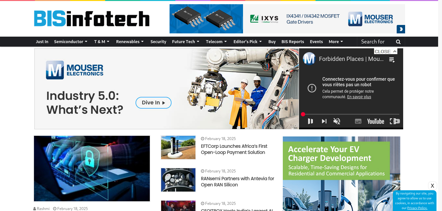Click the arrow icon on top ad banner

401,29
